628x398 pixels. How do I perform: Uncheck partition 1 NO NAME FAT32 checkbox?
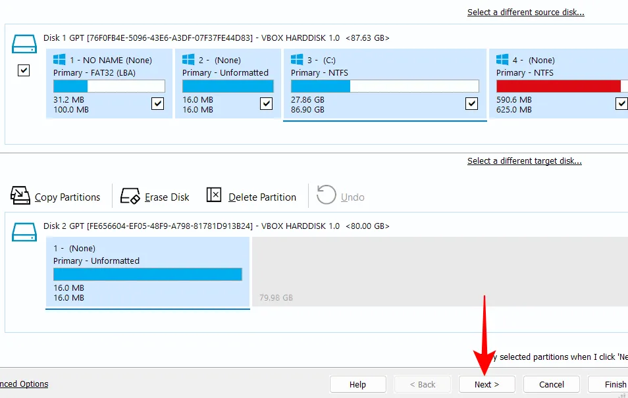[x=158, y=103]
